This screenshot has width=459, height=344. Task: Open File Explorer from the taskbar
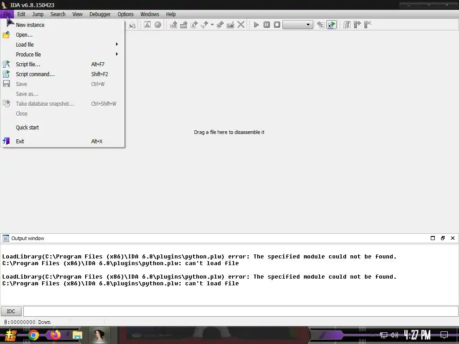point(77,335)
